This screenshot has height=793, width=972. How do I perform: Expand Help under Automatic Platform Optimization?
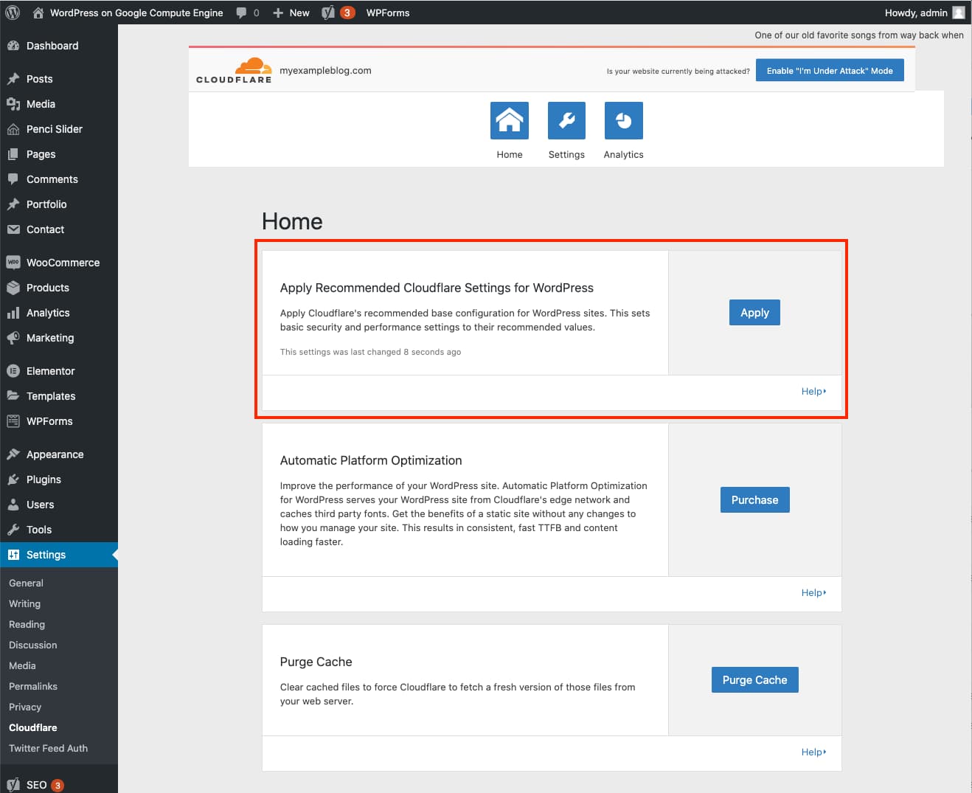[813, 592]
